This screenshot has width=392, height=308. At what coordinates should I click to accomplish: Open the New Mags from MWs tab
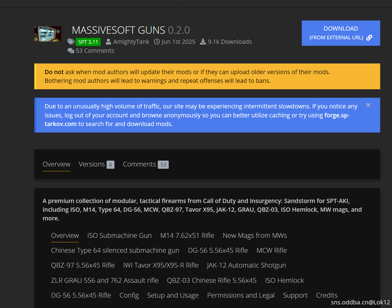(x=255, y=236)
